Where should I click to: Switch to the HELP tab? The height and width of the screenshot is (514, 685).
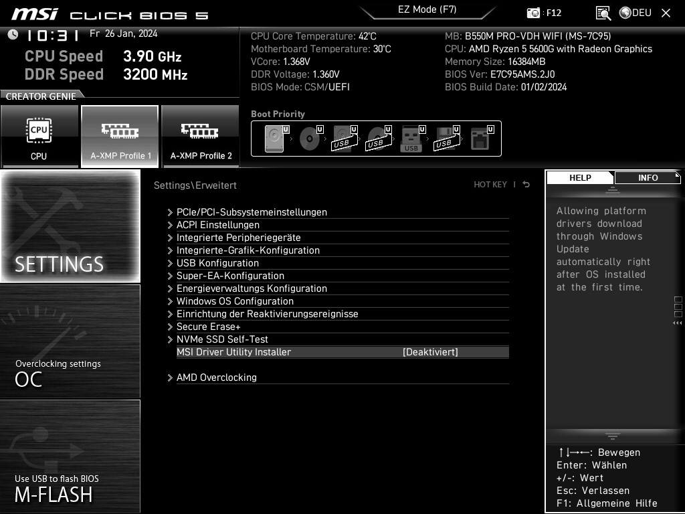pos(580,177)
